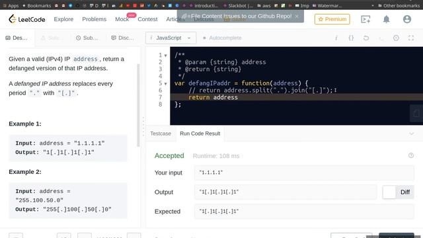Click the editor info icon
This screenshot has width=423, height=238.
tap(336, 38)
